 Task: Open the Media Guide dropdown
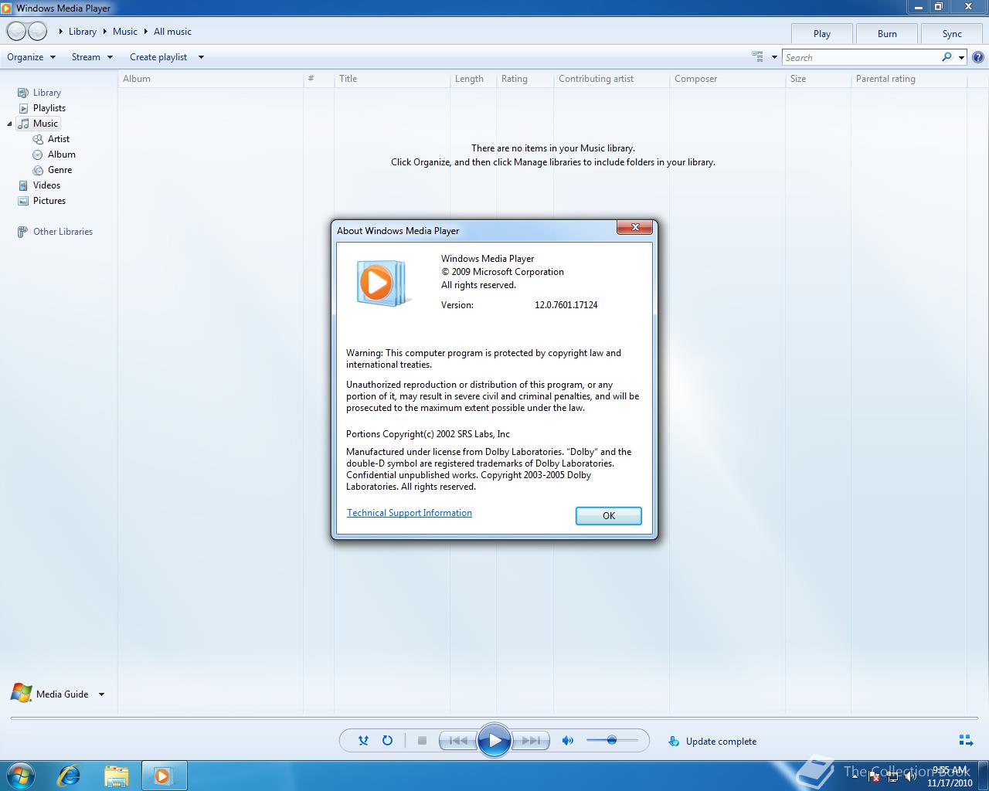tap(101, 694)
